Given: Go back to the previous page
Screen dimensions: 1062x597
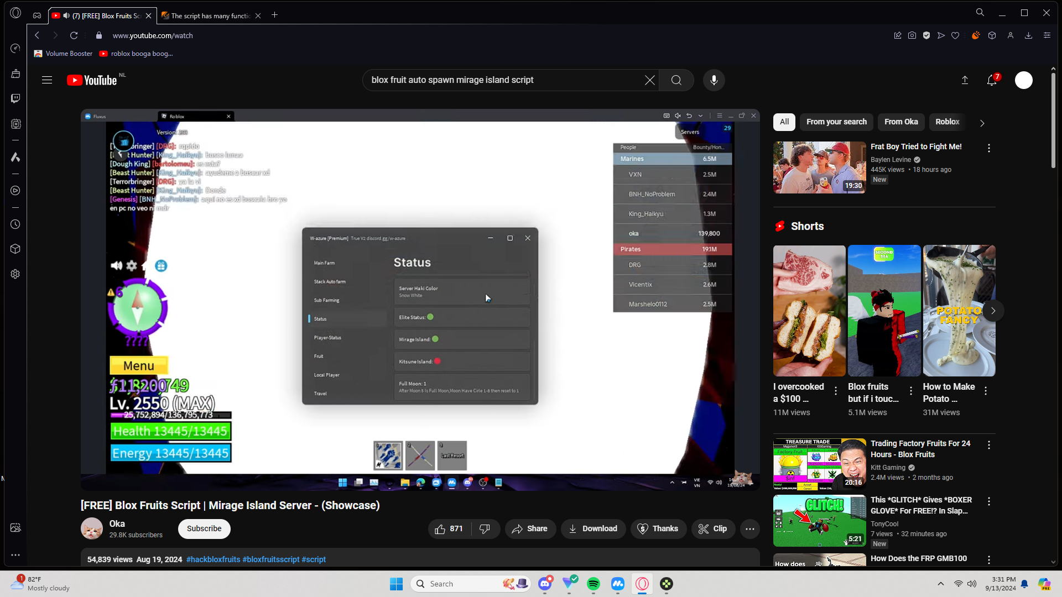Looking at the screenshot, I should 37,35.
